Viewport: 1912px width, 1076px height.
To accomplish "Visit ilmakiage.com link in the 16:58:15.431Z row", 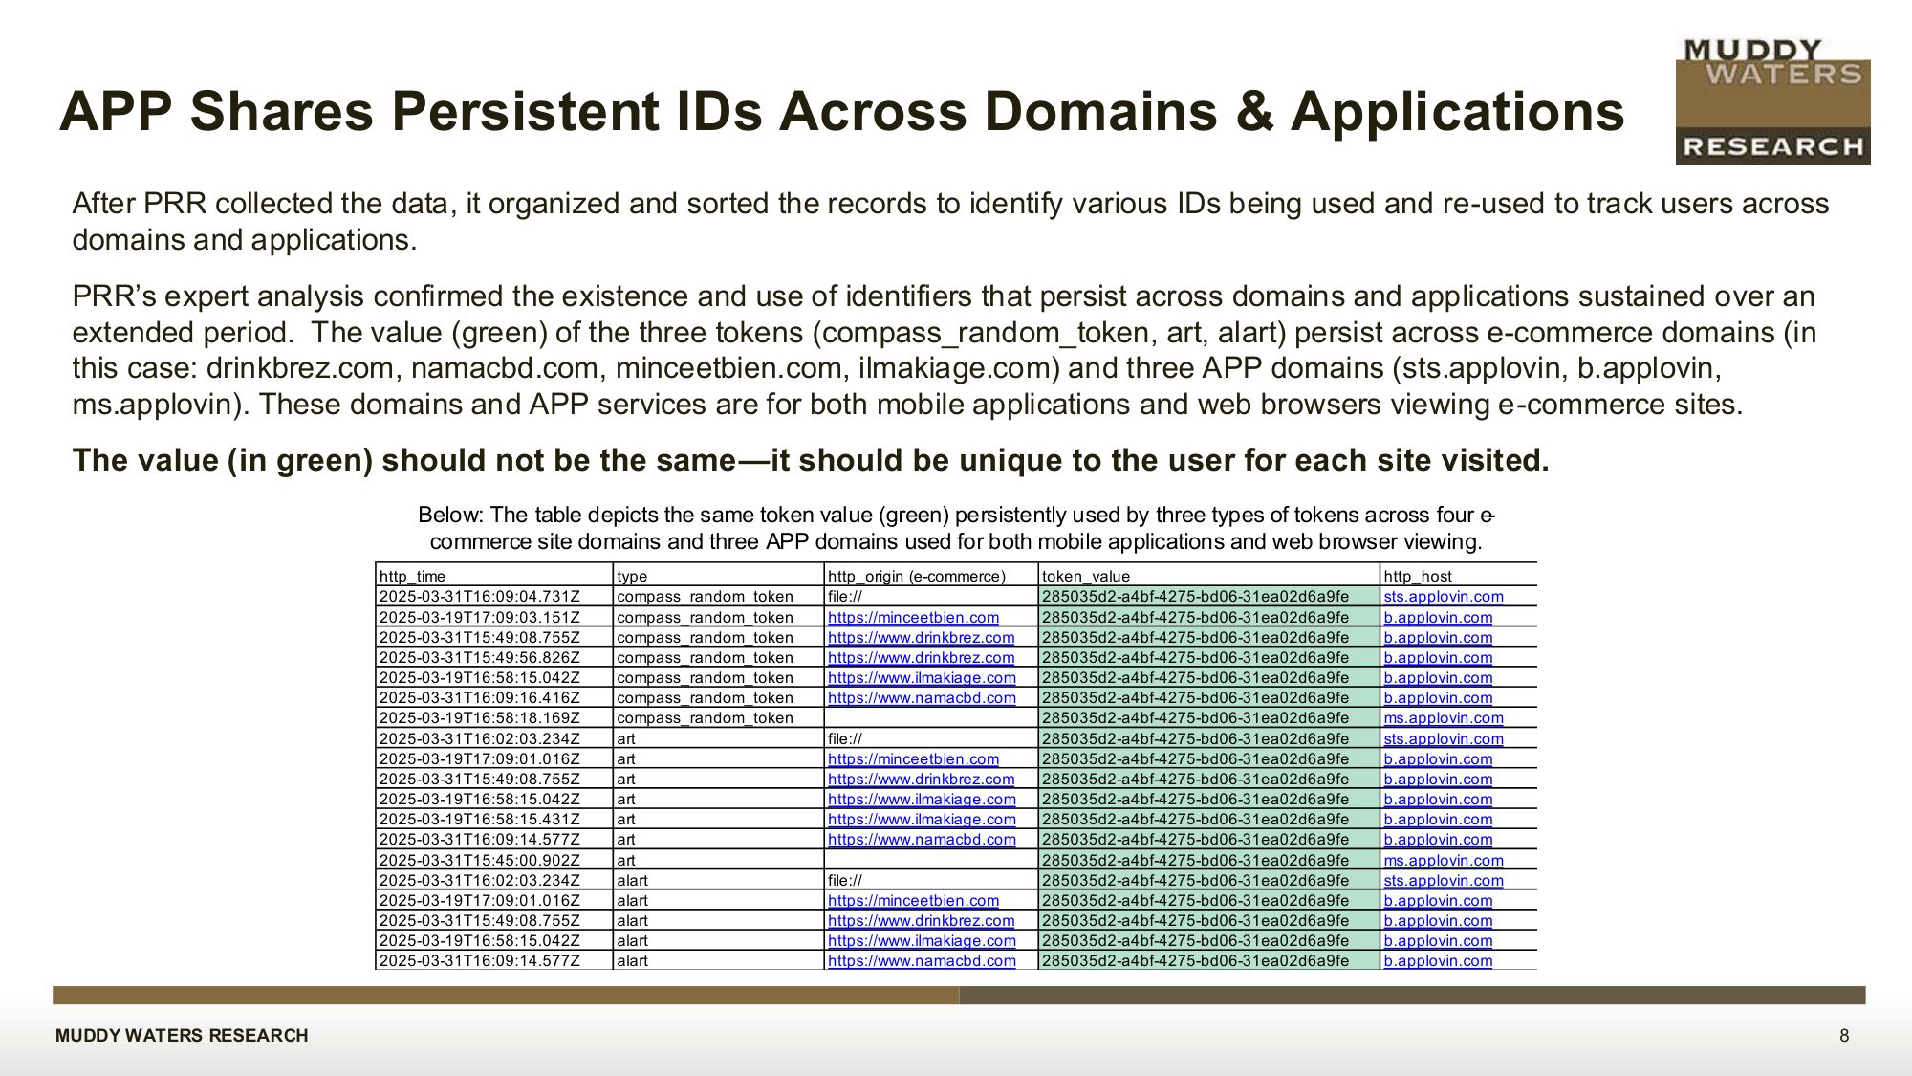I will [922, 820].
